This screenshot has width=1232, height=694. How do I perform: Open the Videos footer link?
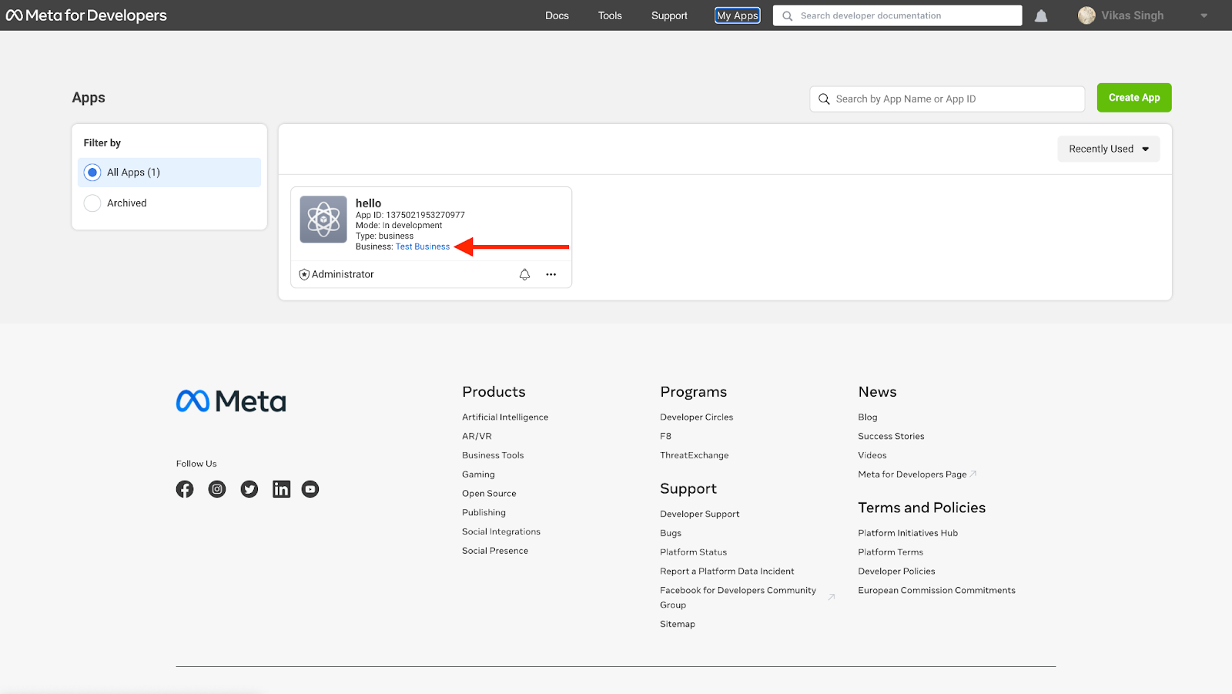tap(872, 455)
